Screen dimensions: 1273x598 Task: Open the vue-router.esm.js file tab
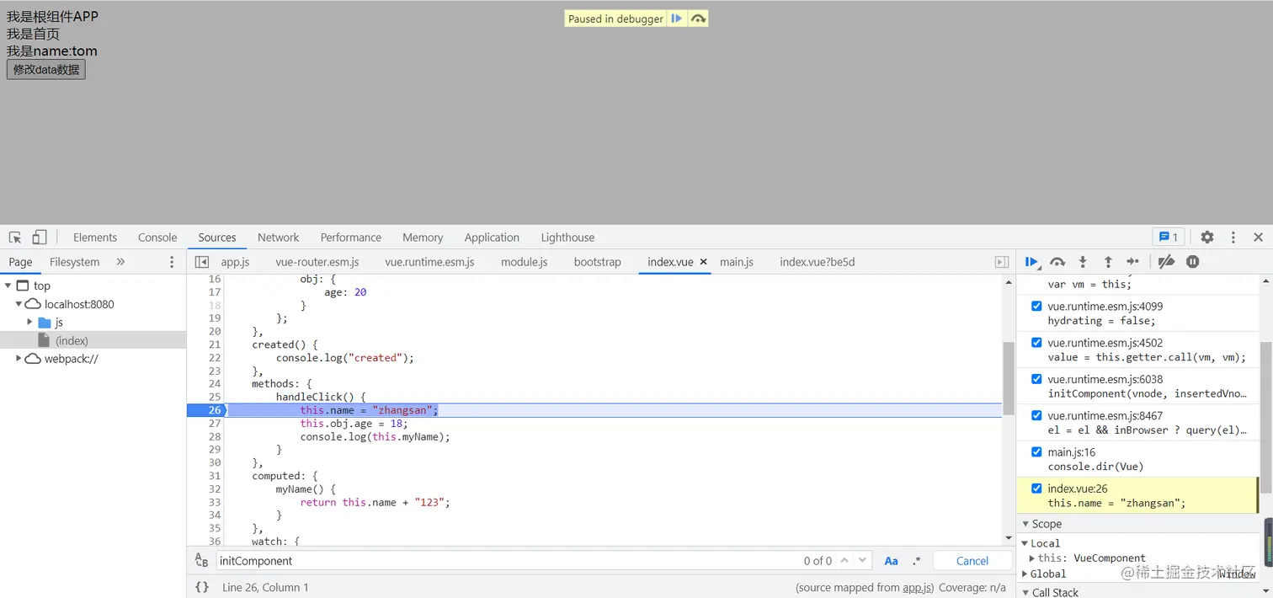(317, 262)
